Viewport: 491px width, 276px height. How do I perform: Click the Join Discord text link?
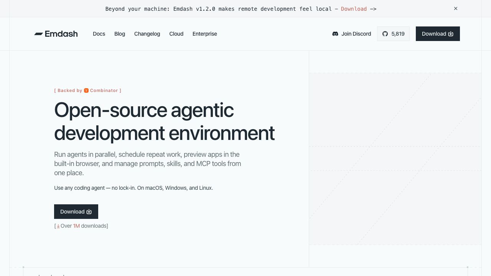(x=356, y=34)
